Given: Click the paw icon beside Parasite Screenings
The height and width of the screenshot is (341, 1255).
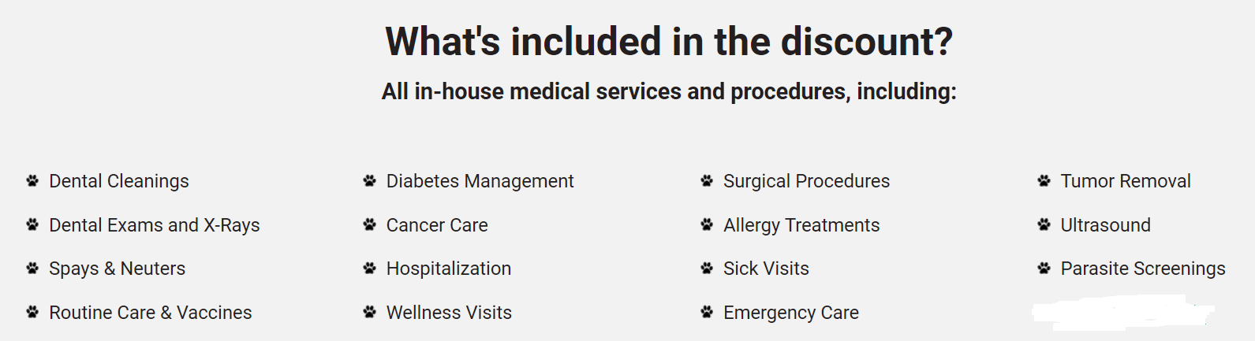Looking at the screenshot, I should coord(1044,269).
